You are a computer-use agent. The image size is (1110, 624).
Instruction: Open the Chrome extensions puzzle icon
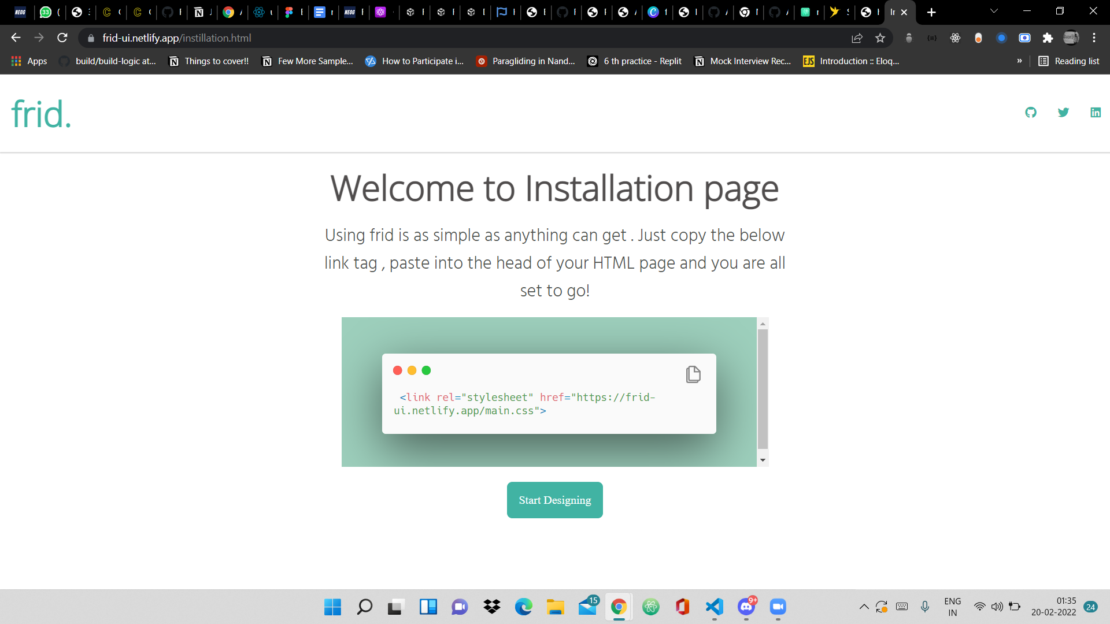click(1048, 38)
